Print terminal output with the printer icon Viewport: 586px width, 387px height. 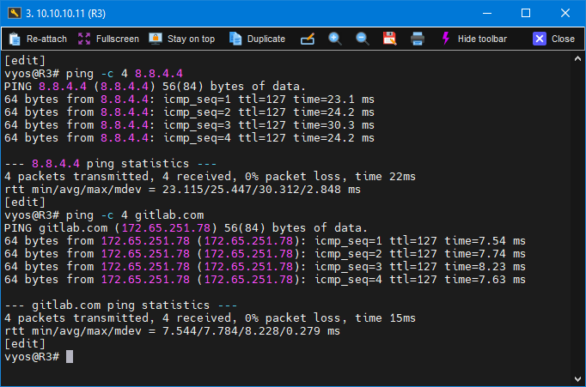(417, 39)
